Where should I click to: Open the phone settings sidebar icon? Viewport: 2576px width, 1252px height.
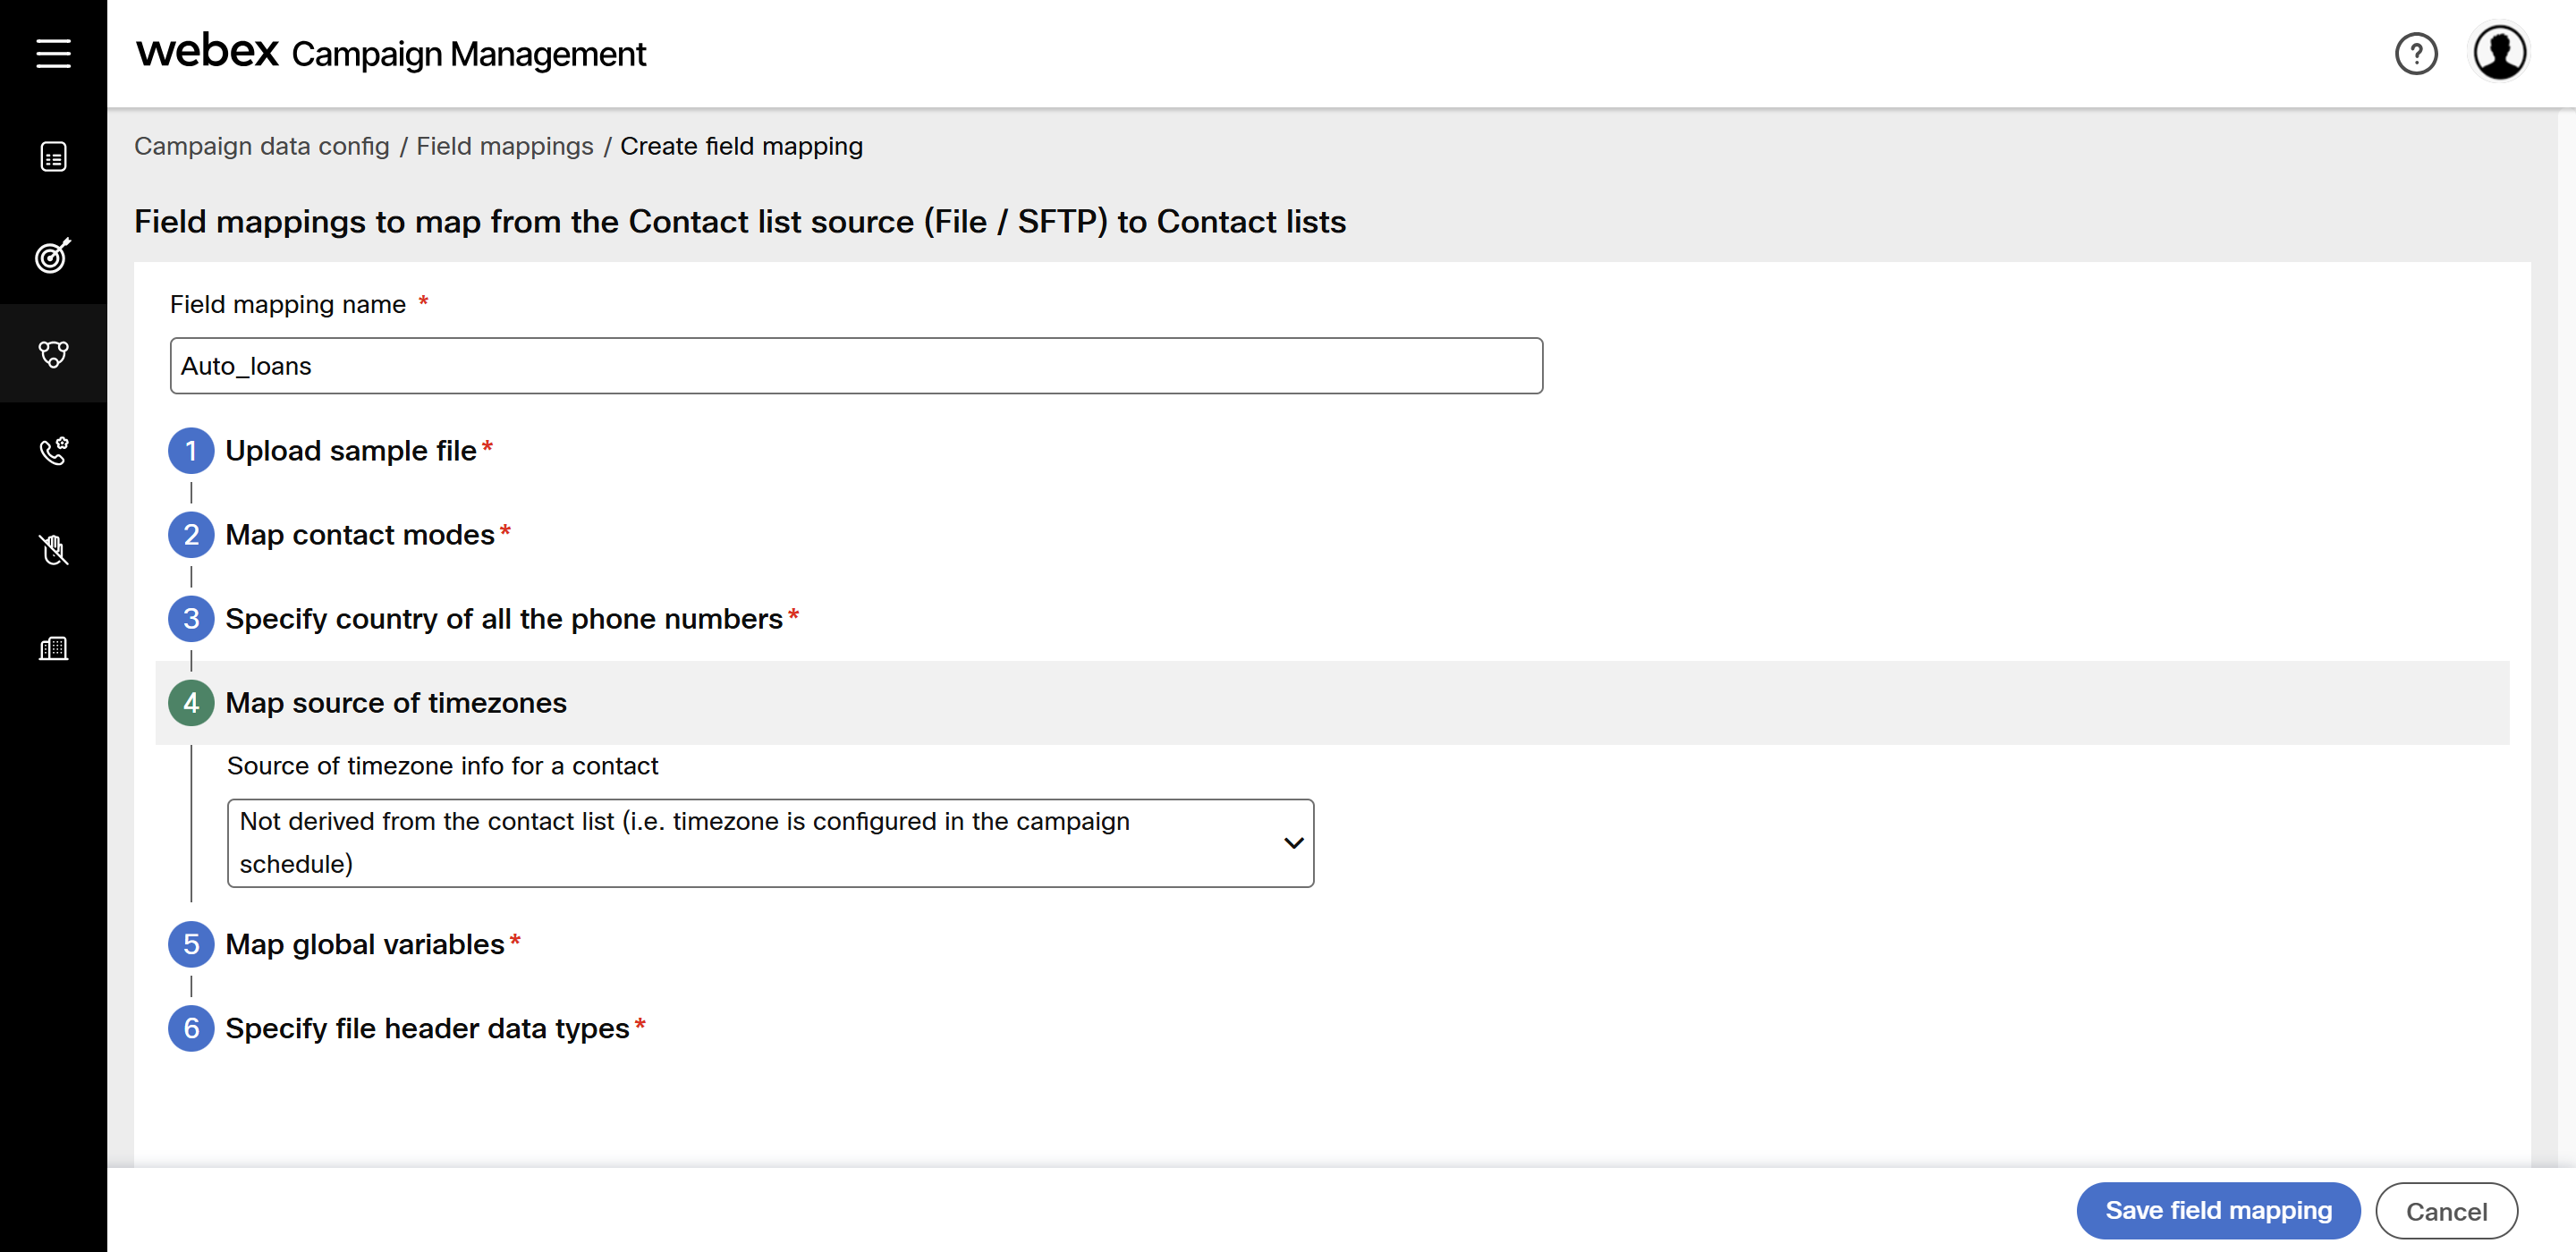click(x=53, y=451)
